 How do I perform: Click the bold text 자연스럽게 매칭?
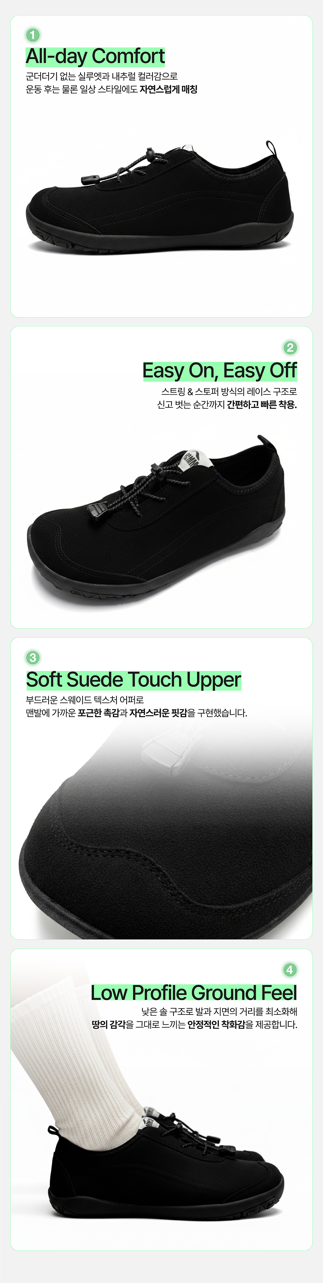click(x=168, y=90)
